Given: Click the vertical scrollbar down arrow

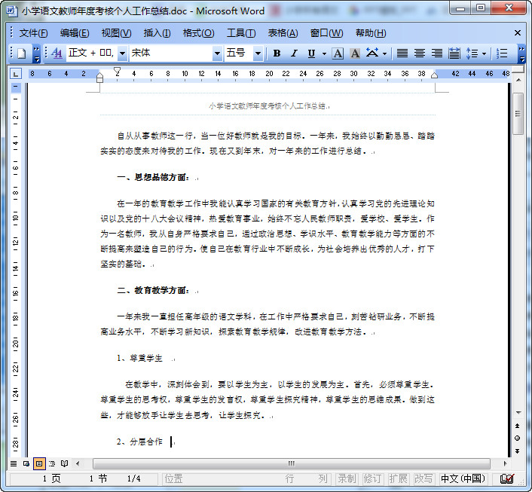Looking at the screenshot, I should click(518, 413).
